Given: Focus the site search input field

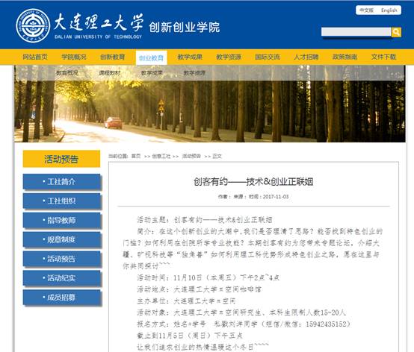Looking at the screenshot, I should pyautogui.click(x=356, y=32).
